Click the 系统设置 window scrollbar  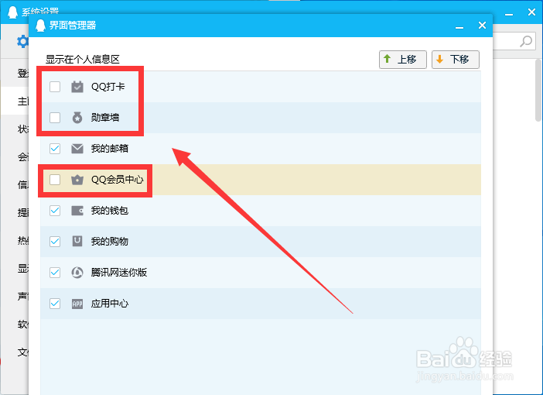click(538, 90)
